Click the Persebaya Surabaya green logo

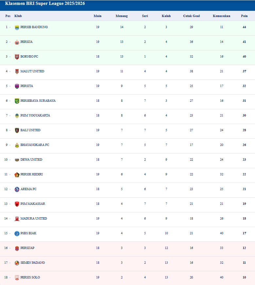click(17, 101)
